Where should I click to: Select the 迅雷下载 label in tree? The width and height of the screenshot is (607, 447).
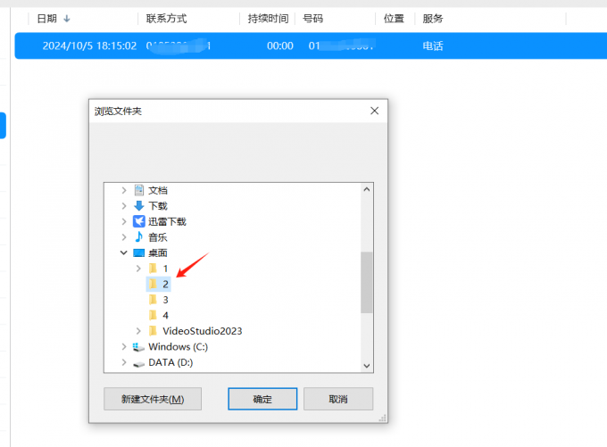coord(167,221)
